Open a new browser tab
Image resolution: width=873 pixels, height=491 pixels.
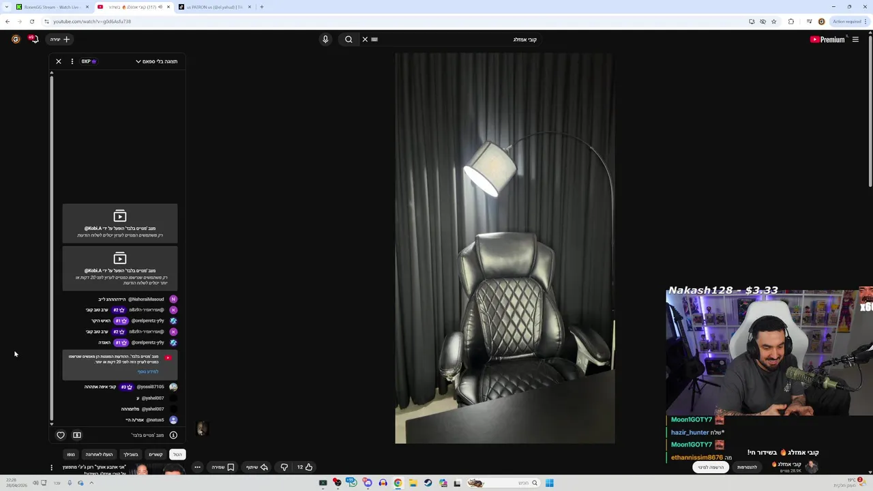point(262,7)
